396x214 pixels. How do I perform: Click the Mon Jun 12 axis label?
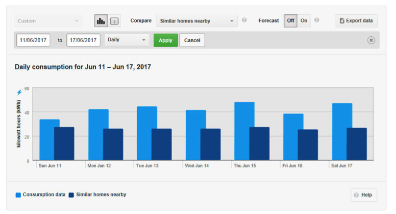(99, 166)
